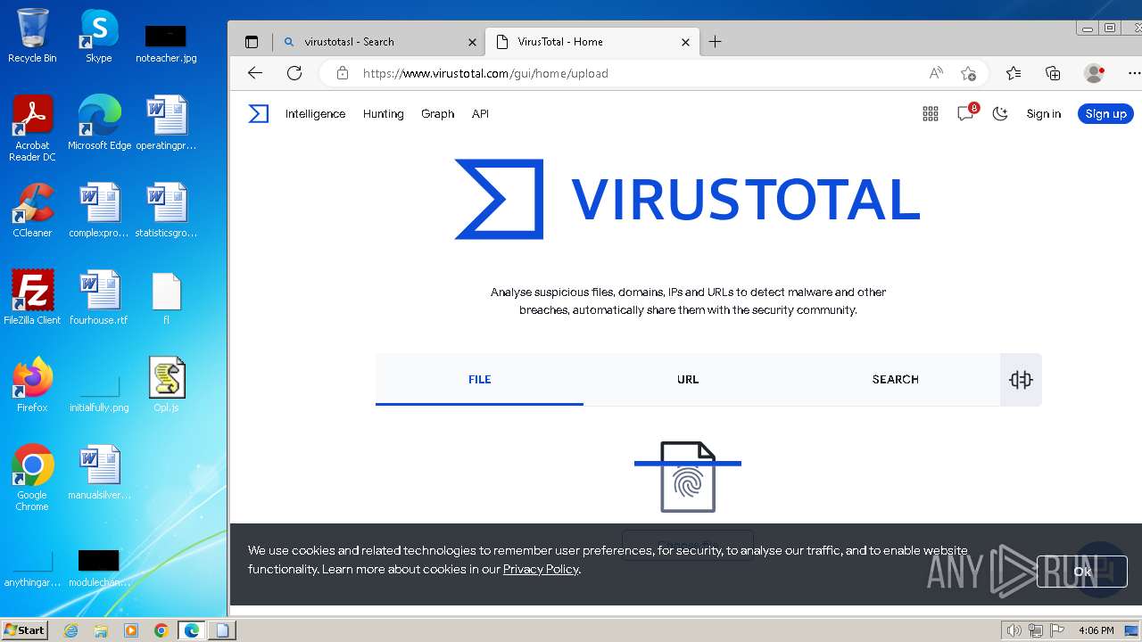The image size is (1142, 642).
Task: Open the VirusTotal smart search icon
Action: [x=1021, y=380]
